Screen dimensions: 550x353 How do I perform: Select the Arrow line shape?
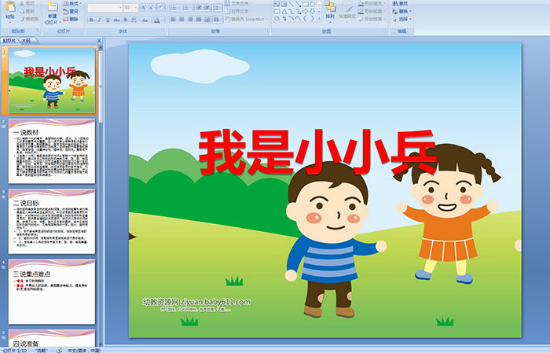pyautogui.click(x=298, y=4)
